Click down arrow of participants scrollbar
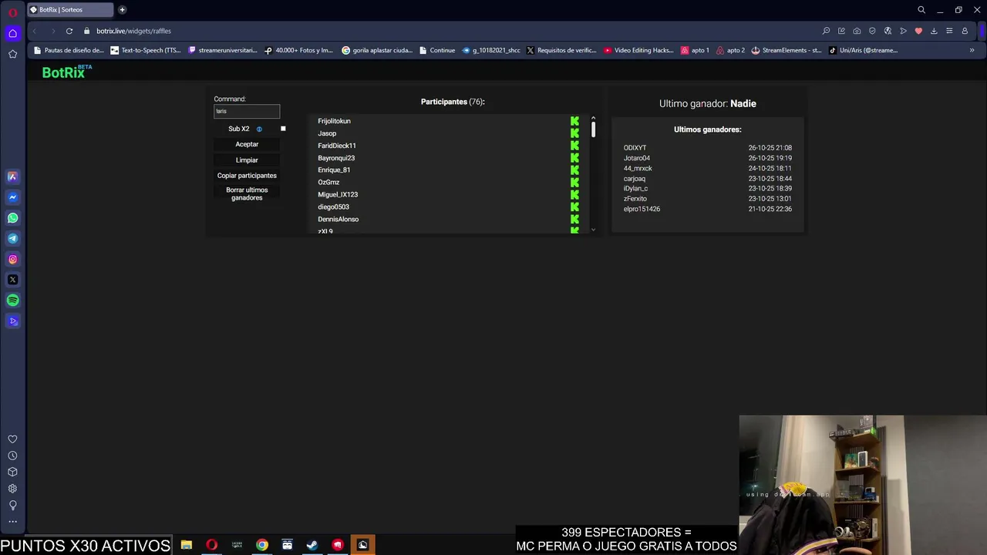The width and height of the screenshot is (987, 555). 593,230
